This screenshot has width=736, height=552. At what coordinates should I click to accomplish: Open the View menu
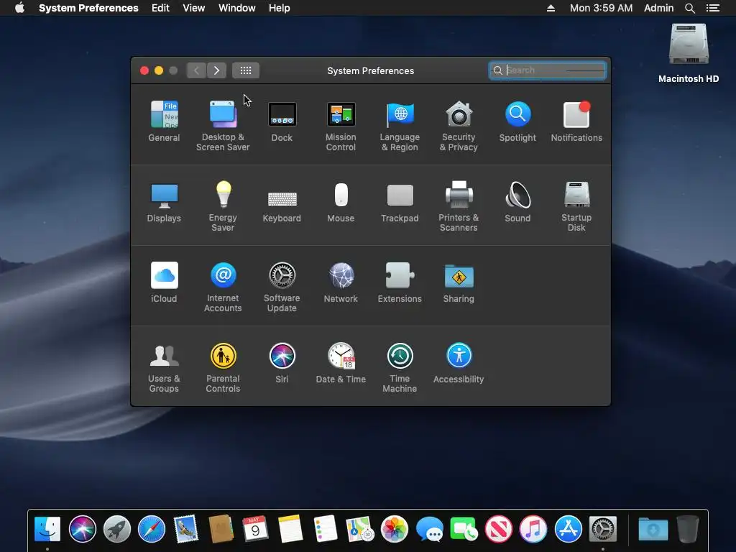(193, 8)
